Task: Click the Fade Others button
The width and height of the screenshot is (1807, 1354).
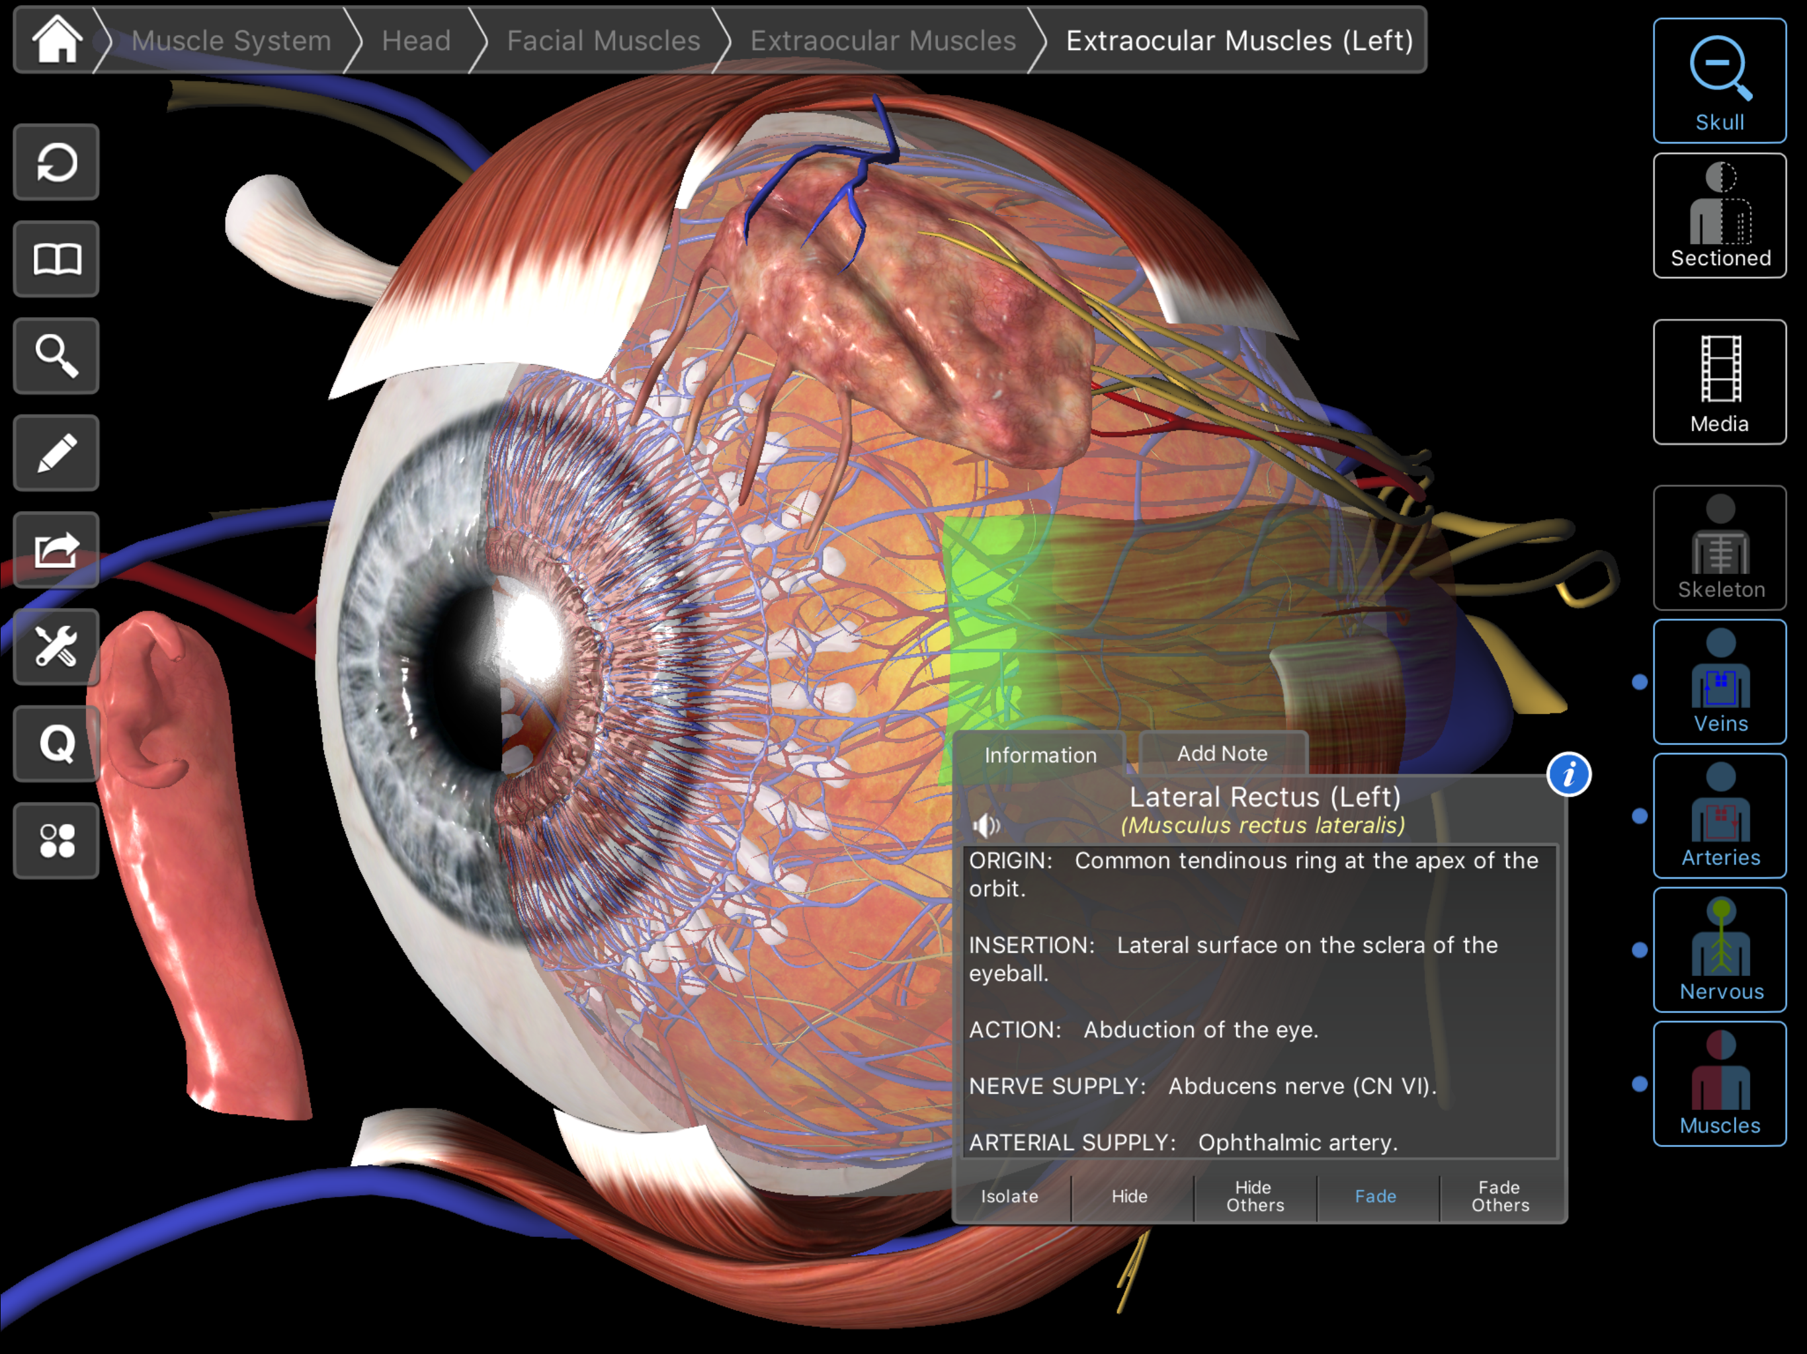Action: 1500,1197
